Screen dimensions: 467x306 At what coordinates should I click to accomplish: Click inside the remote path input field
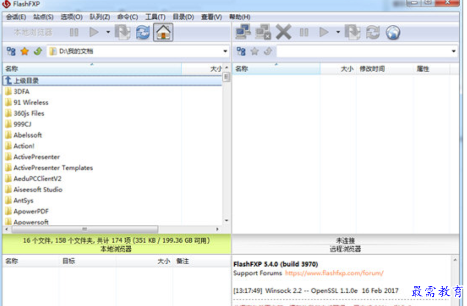tap(363, 51)
